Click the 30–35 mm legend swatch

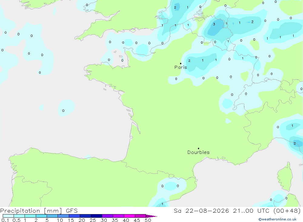pyautogui.click(x=108, y=216)
